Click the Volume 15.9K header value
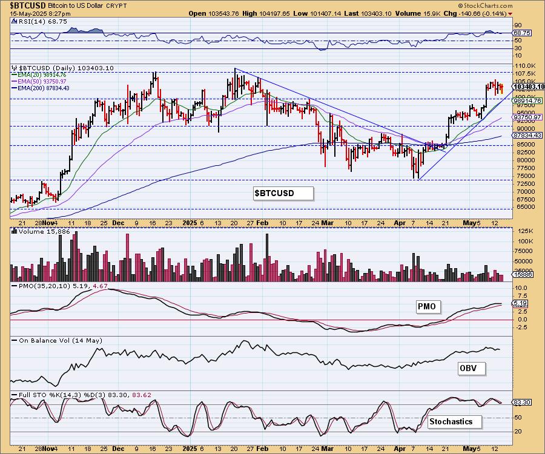This screenshot has height=454, width=545. pos(418,13)
